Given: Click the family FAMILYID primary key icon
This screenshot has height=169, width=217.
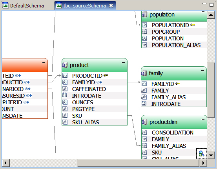Looking at the screenshot, I should [178, 84].
